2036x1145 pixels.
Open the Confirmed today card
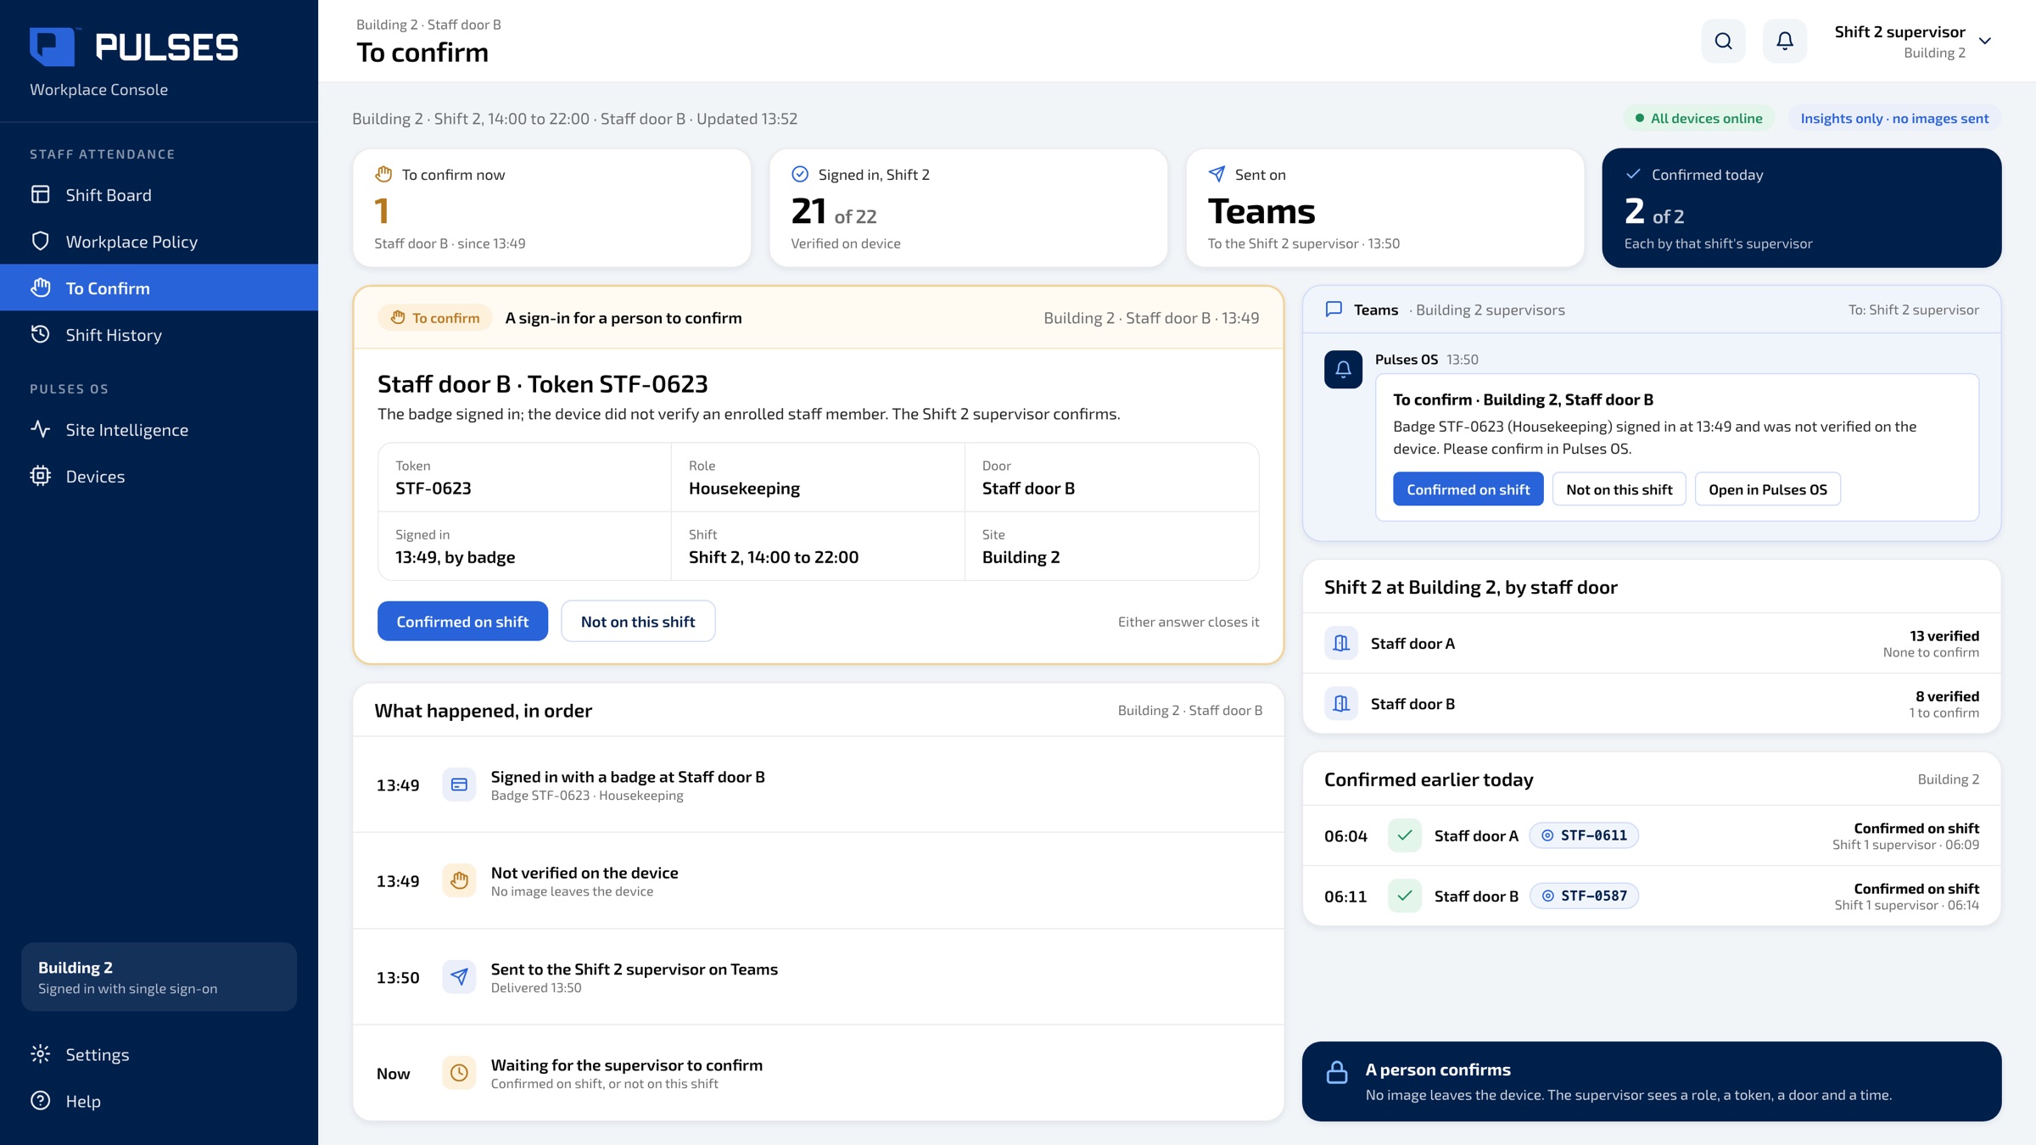1801,208
